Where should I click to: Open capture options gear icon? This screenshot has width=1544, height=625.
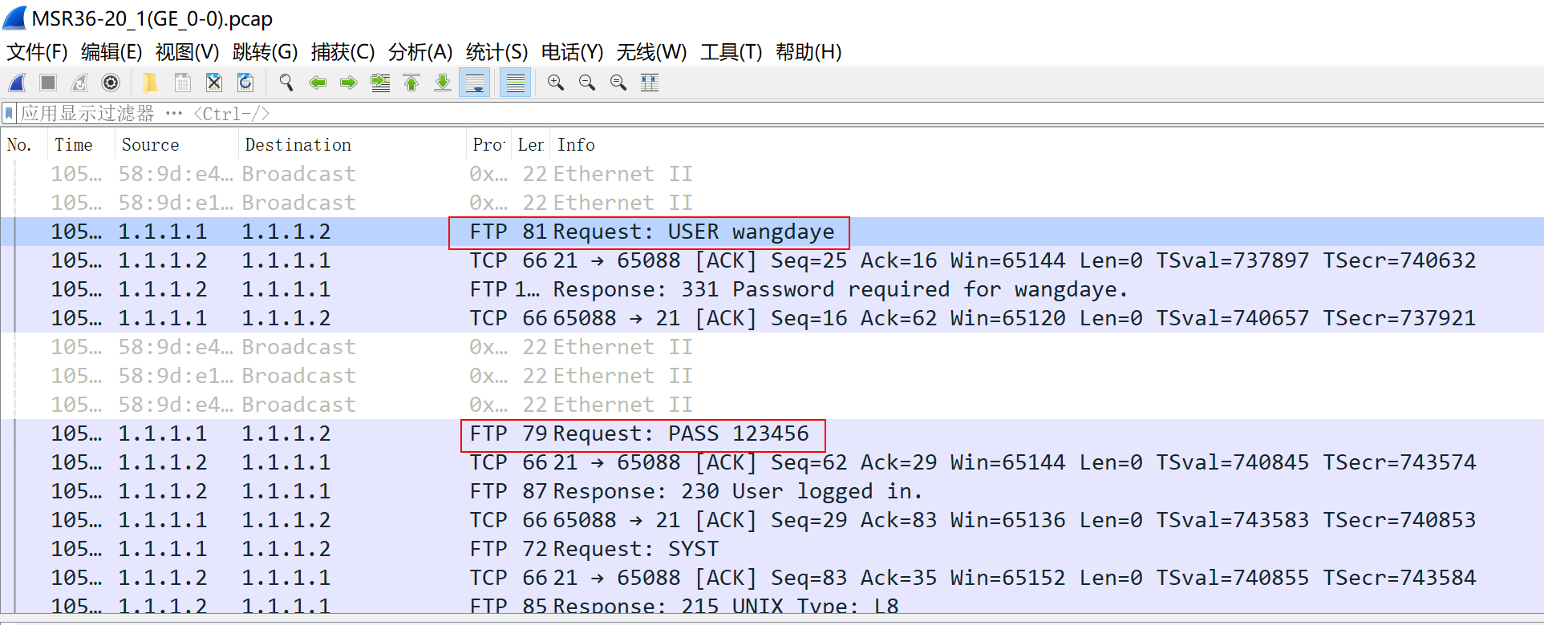tap(111, 83)
